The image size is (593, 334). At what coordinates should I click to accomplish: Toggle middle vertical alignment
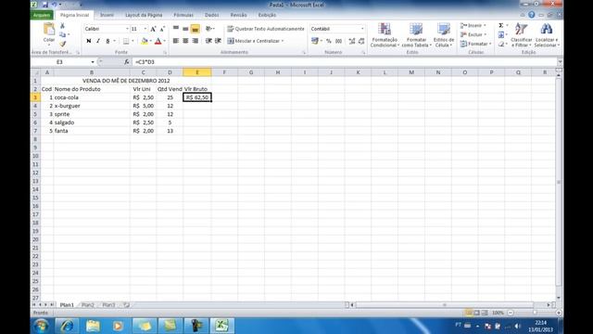click(x=185, y=29)
